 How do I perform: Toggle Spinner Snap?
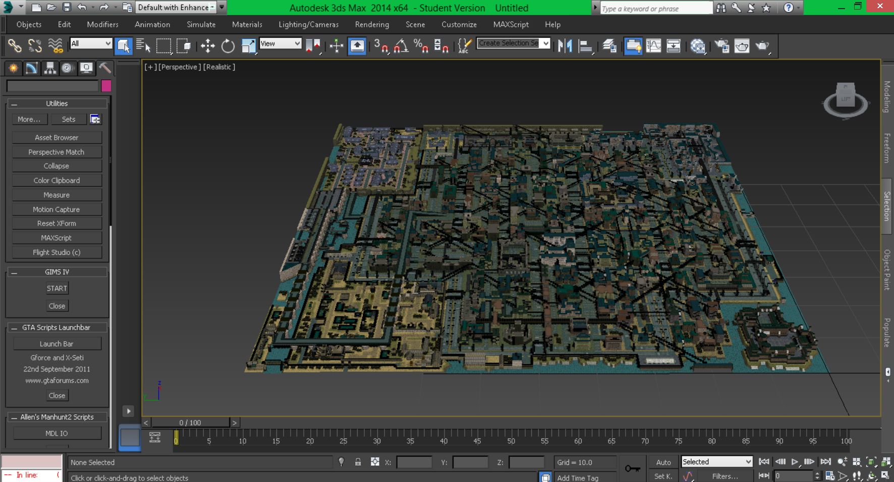441,46
